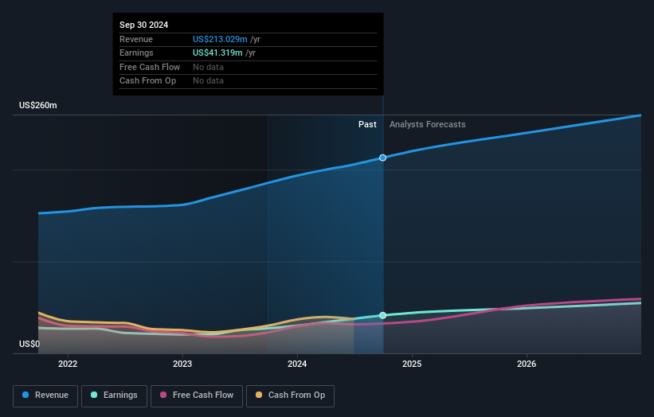Click the revenue value US$213.029m in tooltip
654x417 pixels.
pos(220,39)
